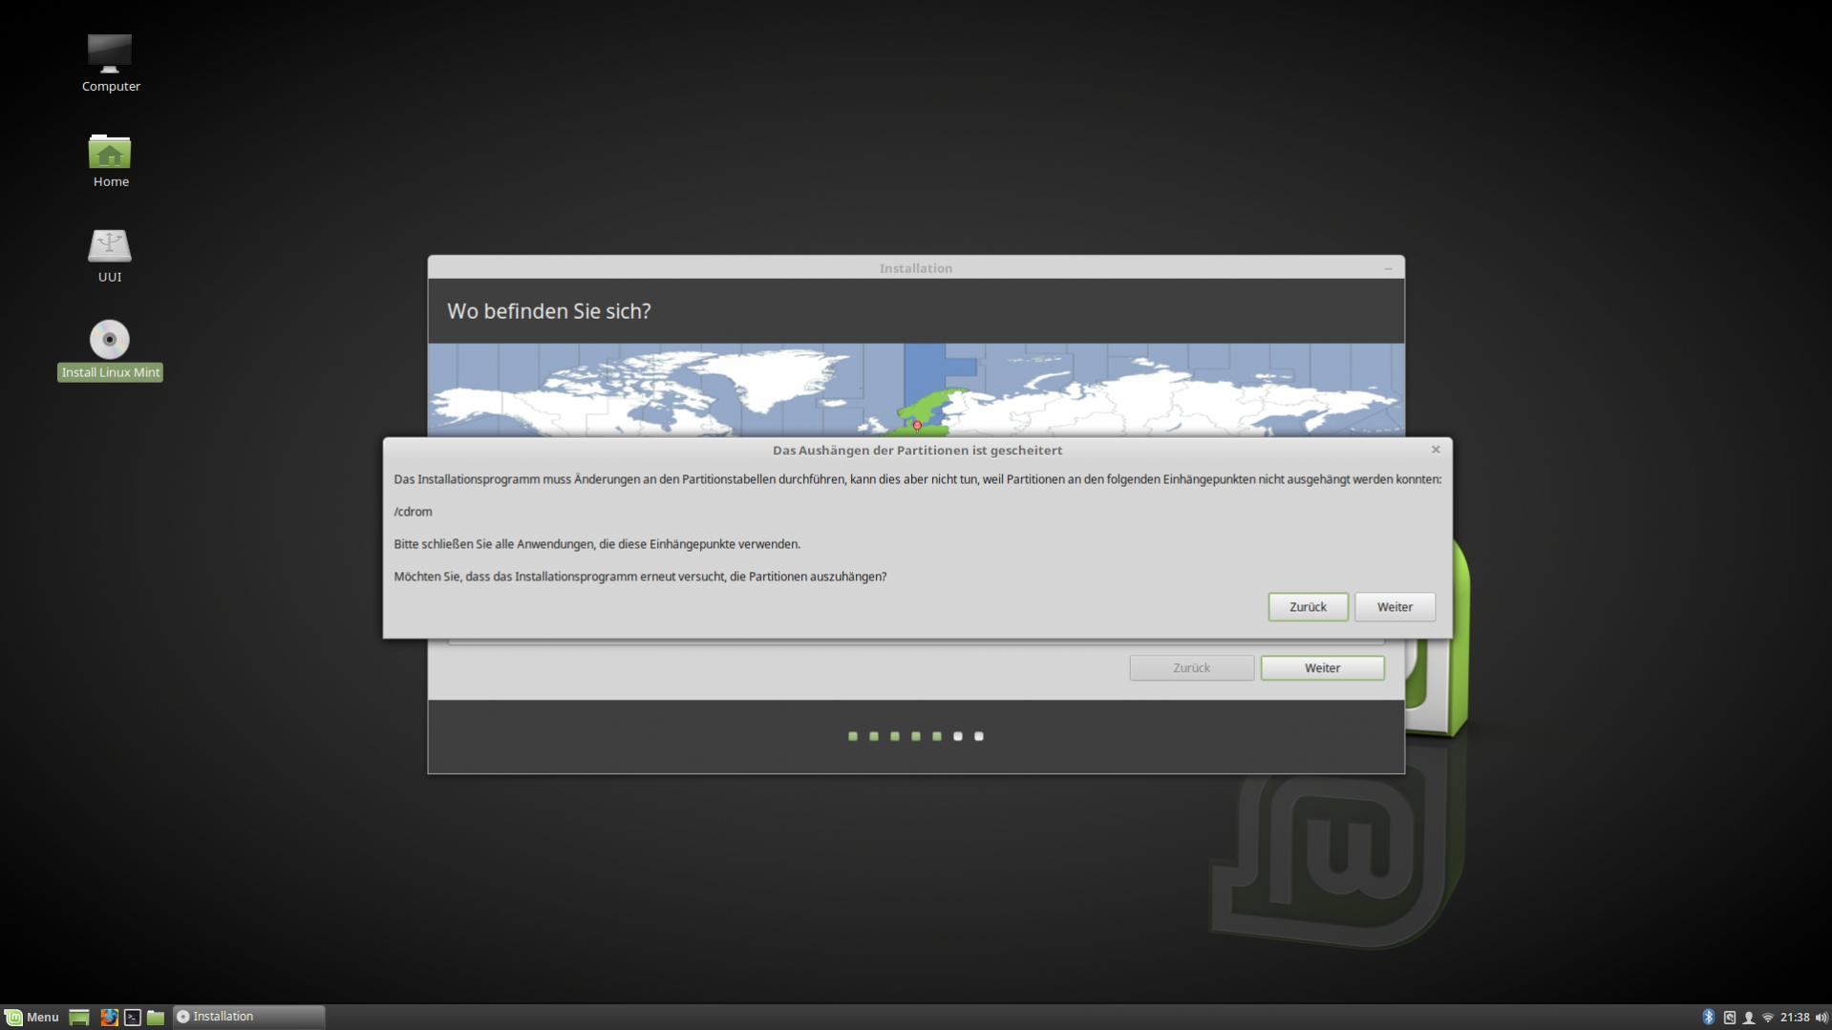Open the Mint Menu in the panel
Viewport: 1832px width, 1030px height.
(x=32, y=1017)
